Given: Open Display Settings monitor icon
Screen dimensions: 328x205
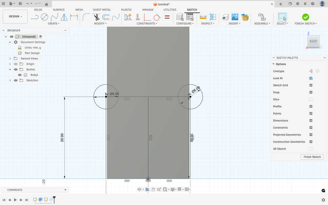Looking at the screenshot, I should pos(173,189).
